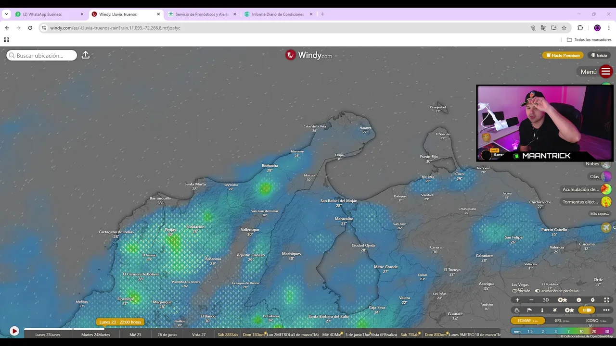Open Todos los marcadores bookmarks folder
Screen dimensions: 616x346
coord(589,40)
